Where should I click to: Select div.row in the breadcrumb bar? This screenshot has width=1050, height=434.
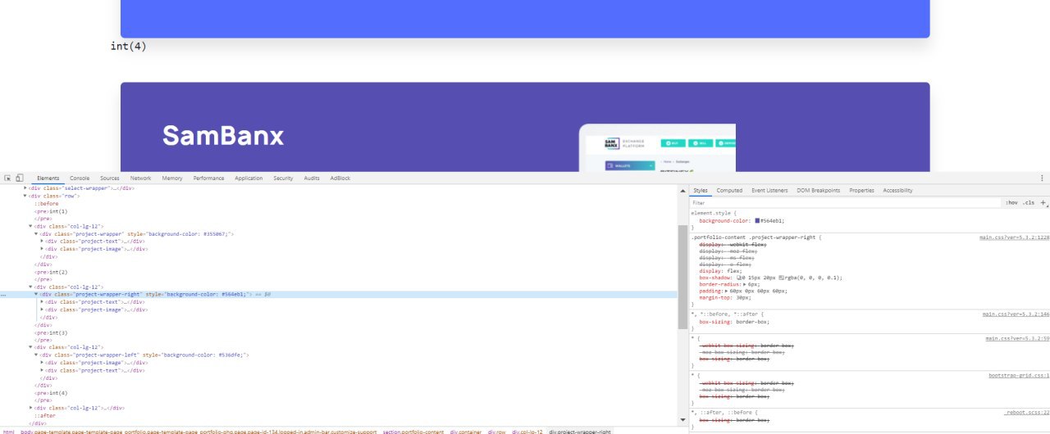click(x=497, y=431)
